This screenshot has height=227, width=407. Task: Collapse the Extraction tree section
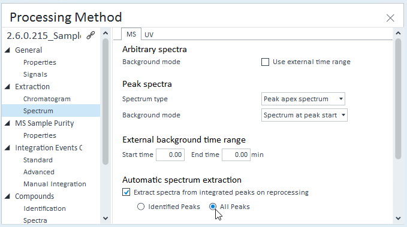[x=8, y=87]
